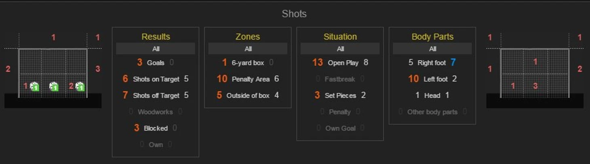The height and width of the screenshot is (164, 590).
Task: Select All filter under Results
Action: pyautogui.click(x=156, y=49)
